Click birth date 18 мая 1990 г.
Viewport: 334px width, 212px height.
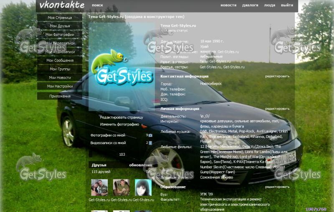[x=212, y=41]
